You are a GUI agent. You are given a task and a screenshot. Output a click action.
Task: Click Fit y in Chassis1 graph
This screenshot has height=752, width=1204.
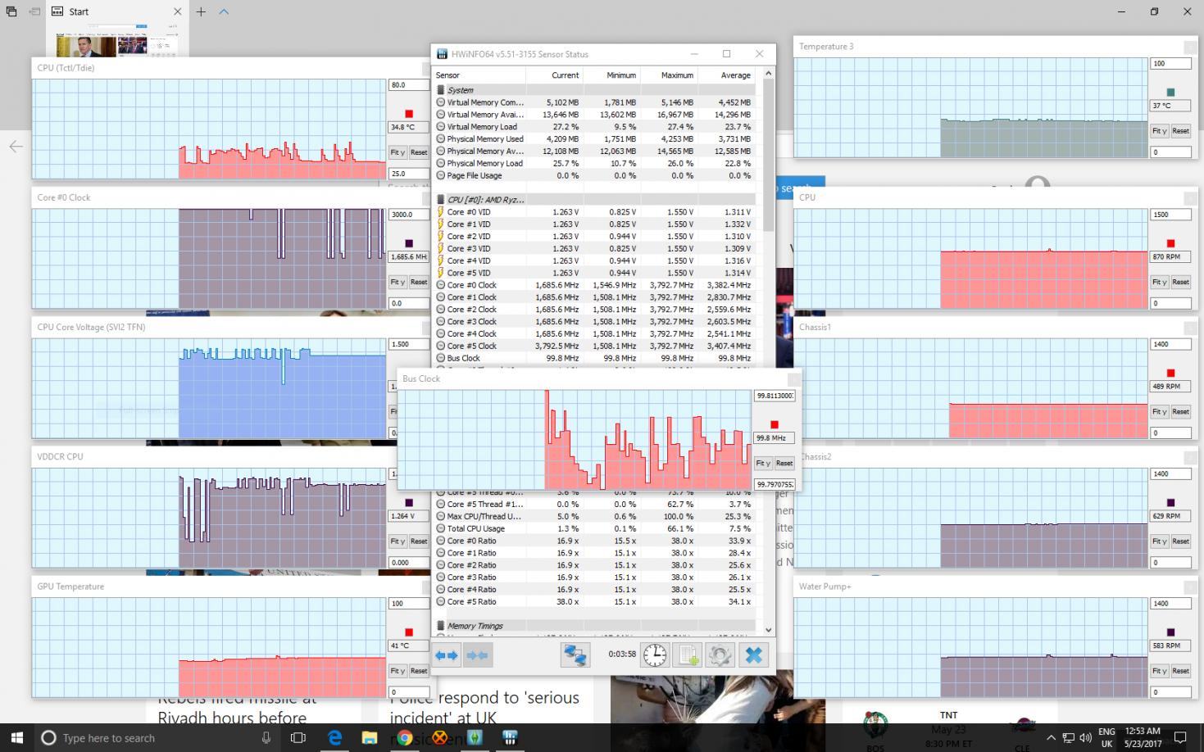1159,411
